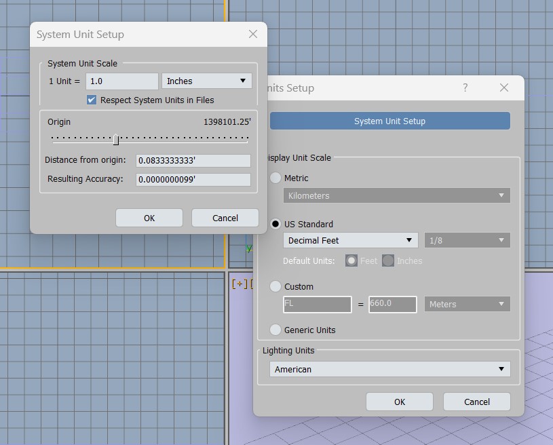The image size is (553, 445).
Task: Select the Metric radio button
Action: [x=275, y=178]
